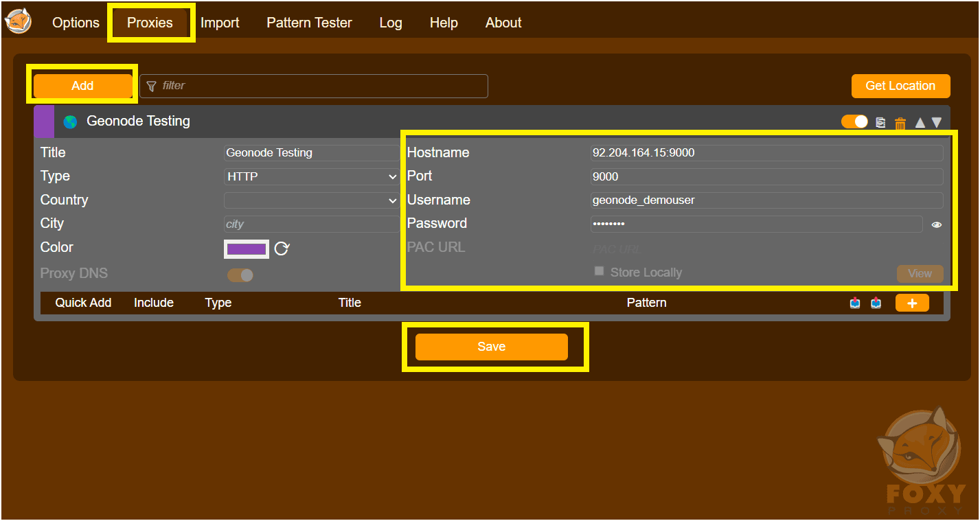Open the Log menu item
This screenshot has height=521, width=980.
tap(390, 22)
